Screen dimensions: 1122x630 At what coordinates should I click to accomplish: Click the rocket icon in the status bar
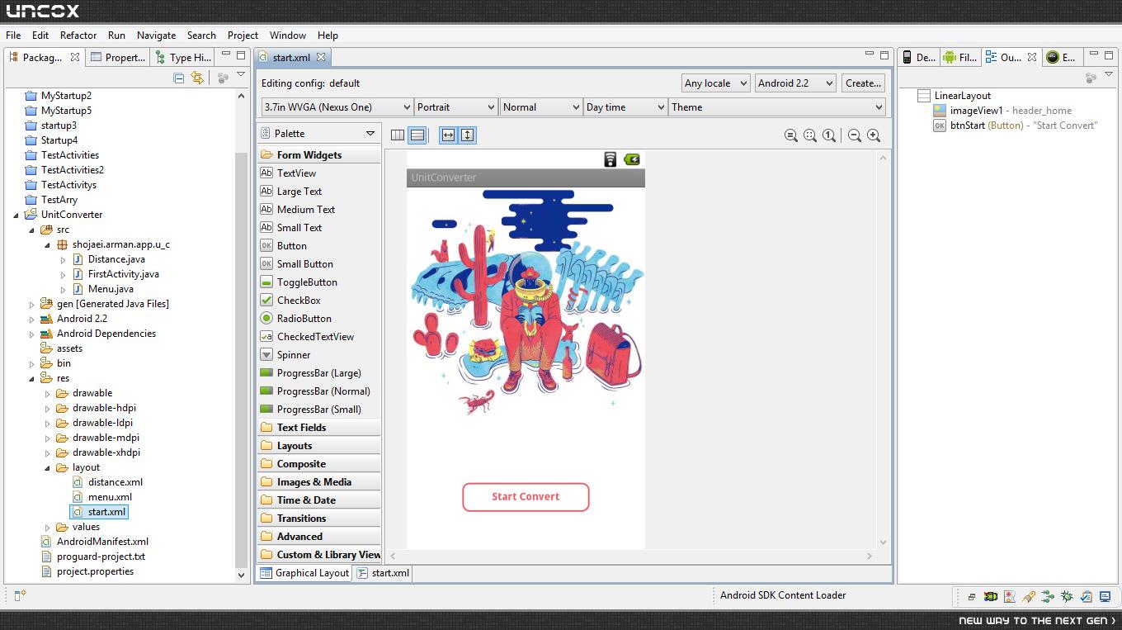(1029, 596)
